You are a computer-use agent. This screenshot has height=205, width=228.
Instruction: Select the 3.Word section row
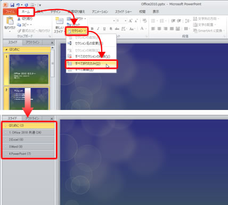coord(28,147)
